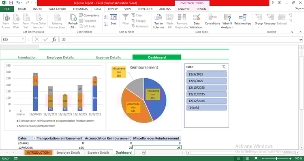The image size is (304, 161).
Task: Open the Outline dialog launcher
Action: point(292,32)
